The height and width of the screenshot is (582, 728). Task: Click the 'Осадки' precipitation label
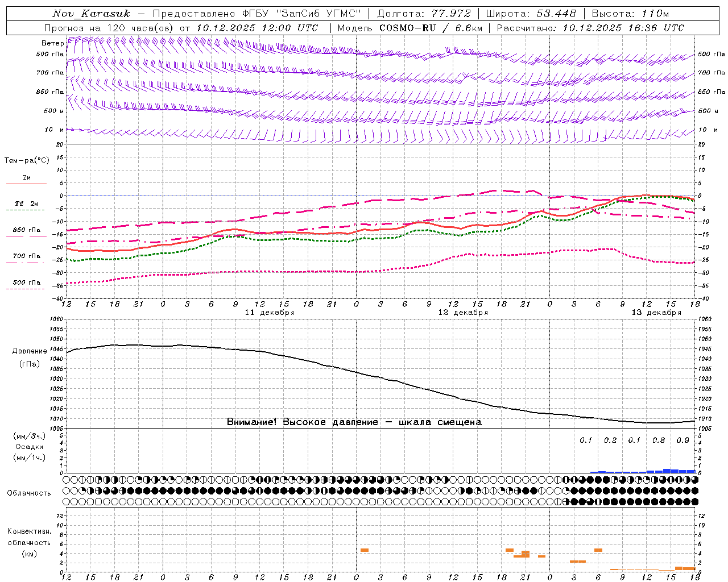click(x=30, y=447)
